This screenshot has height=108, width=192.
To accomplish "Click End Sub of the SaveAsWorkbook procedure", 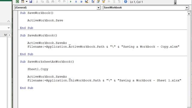I will (27, 54).
